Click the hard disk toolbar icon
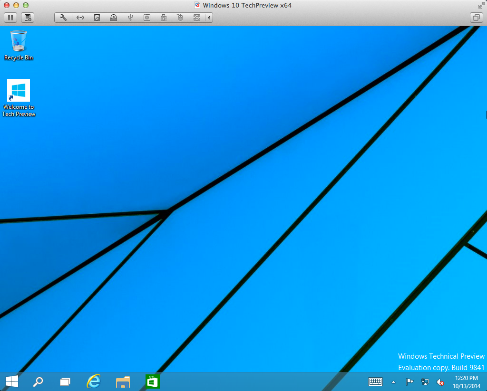The width and height of the screenshot is (487, 391). [x=97, y=18]
